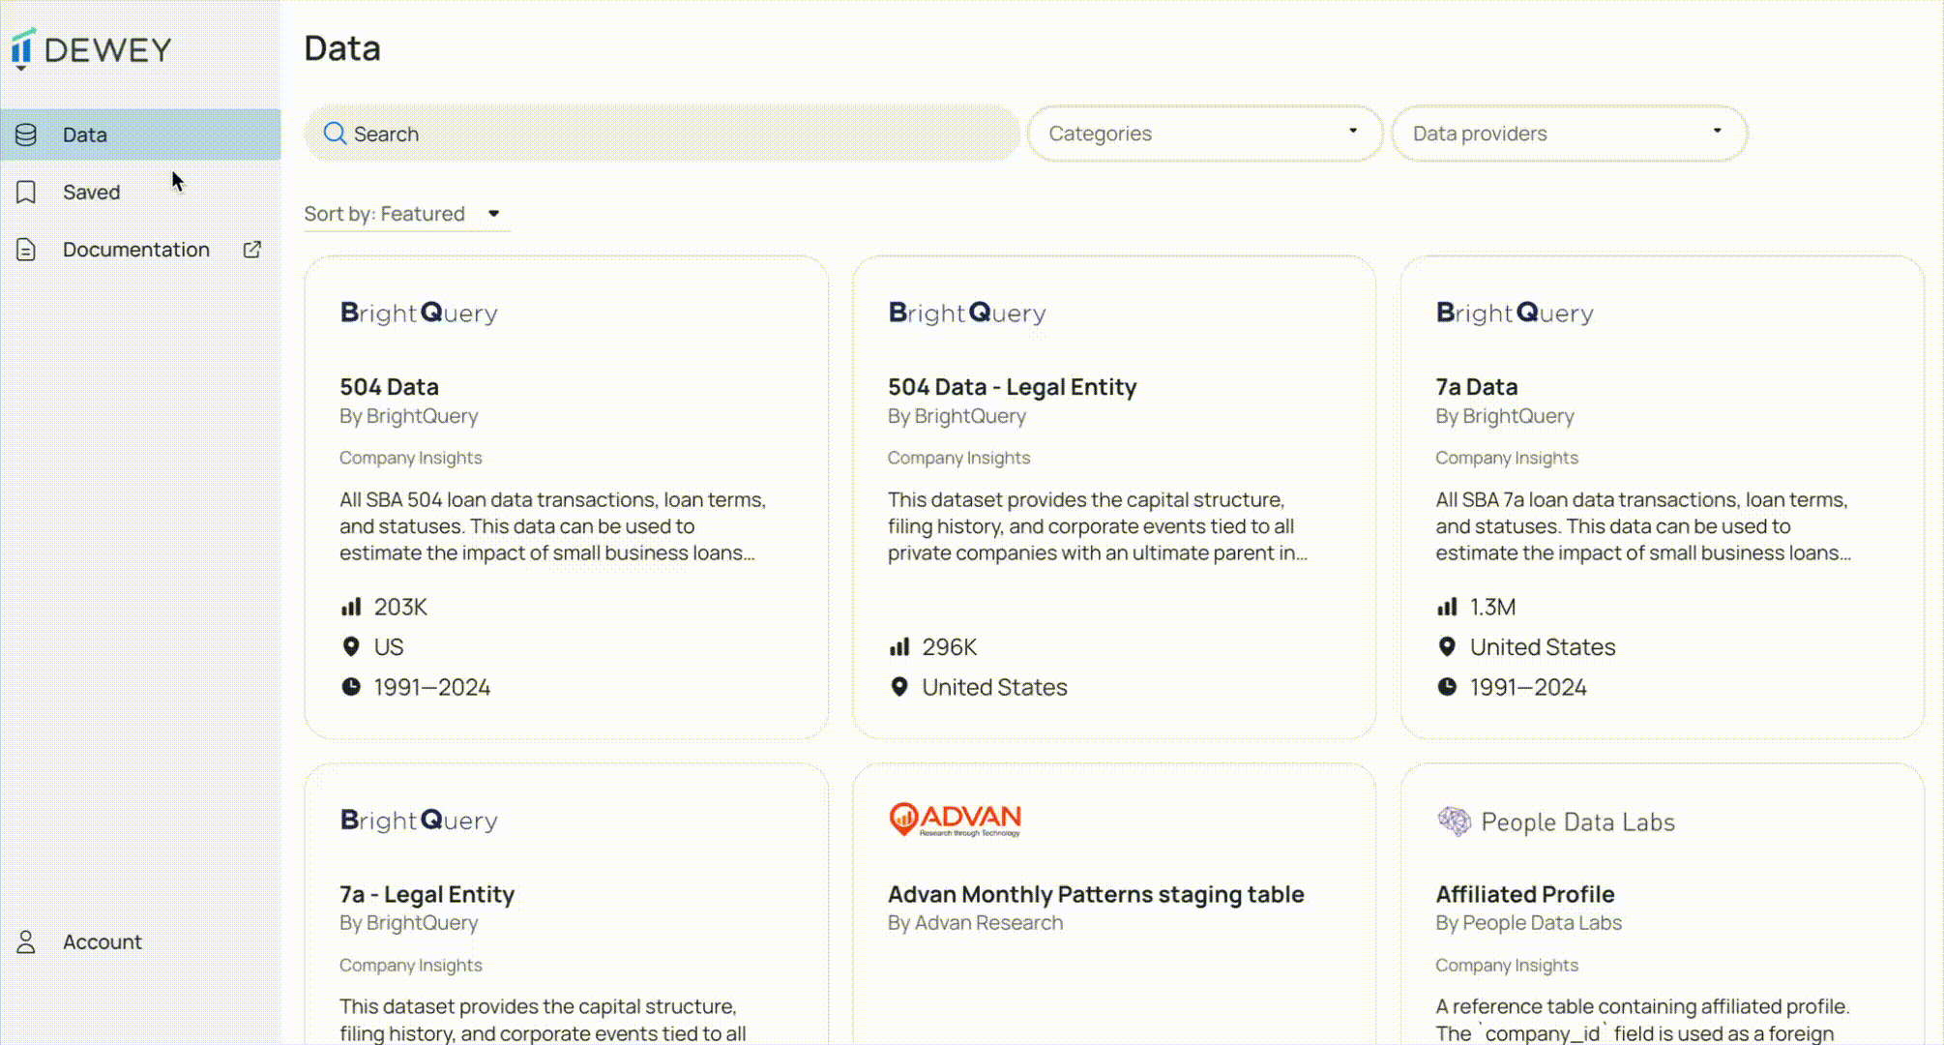
Task: Click Company Insights tag on Affiliated Profile card
Action: [1507, 965]
